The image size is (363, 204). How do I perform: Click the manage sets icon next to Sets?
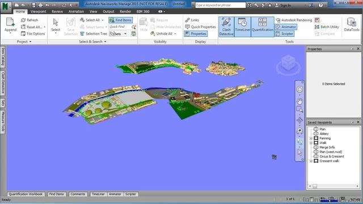pos(133,34)
